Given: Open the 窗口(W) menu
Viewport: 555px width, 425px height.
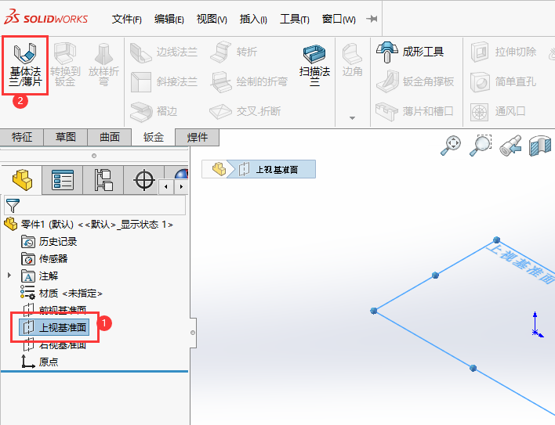Looking at the screenshot, I should [x=339, y=19].
